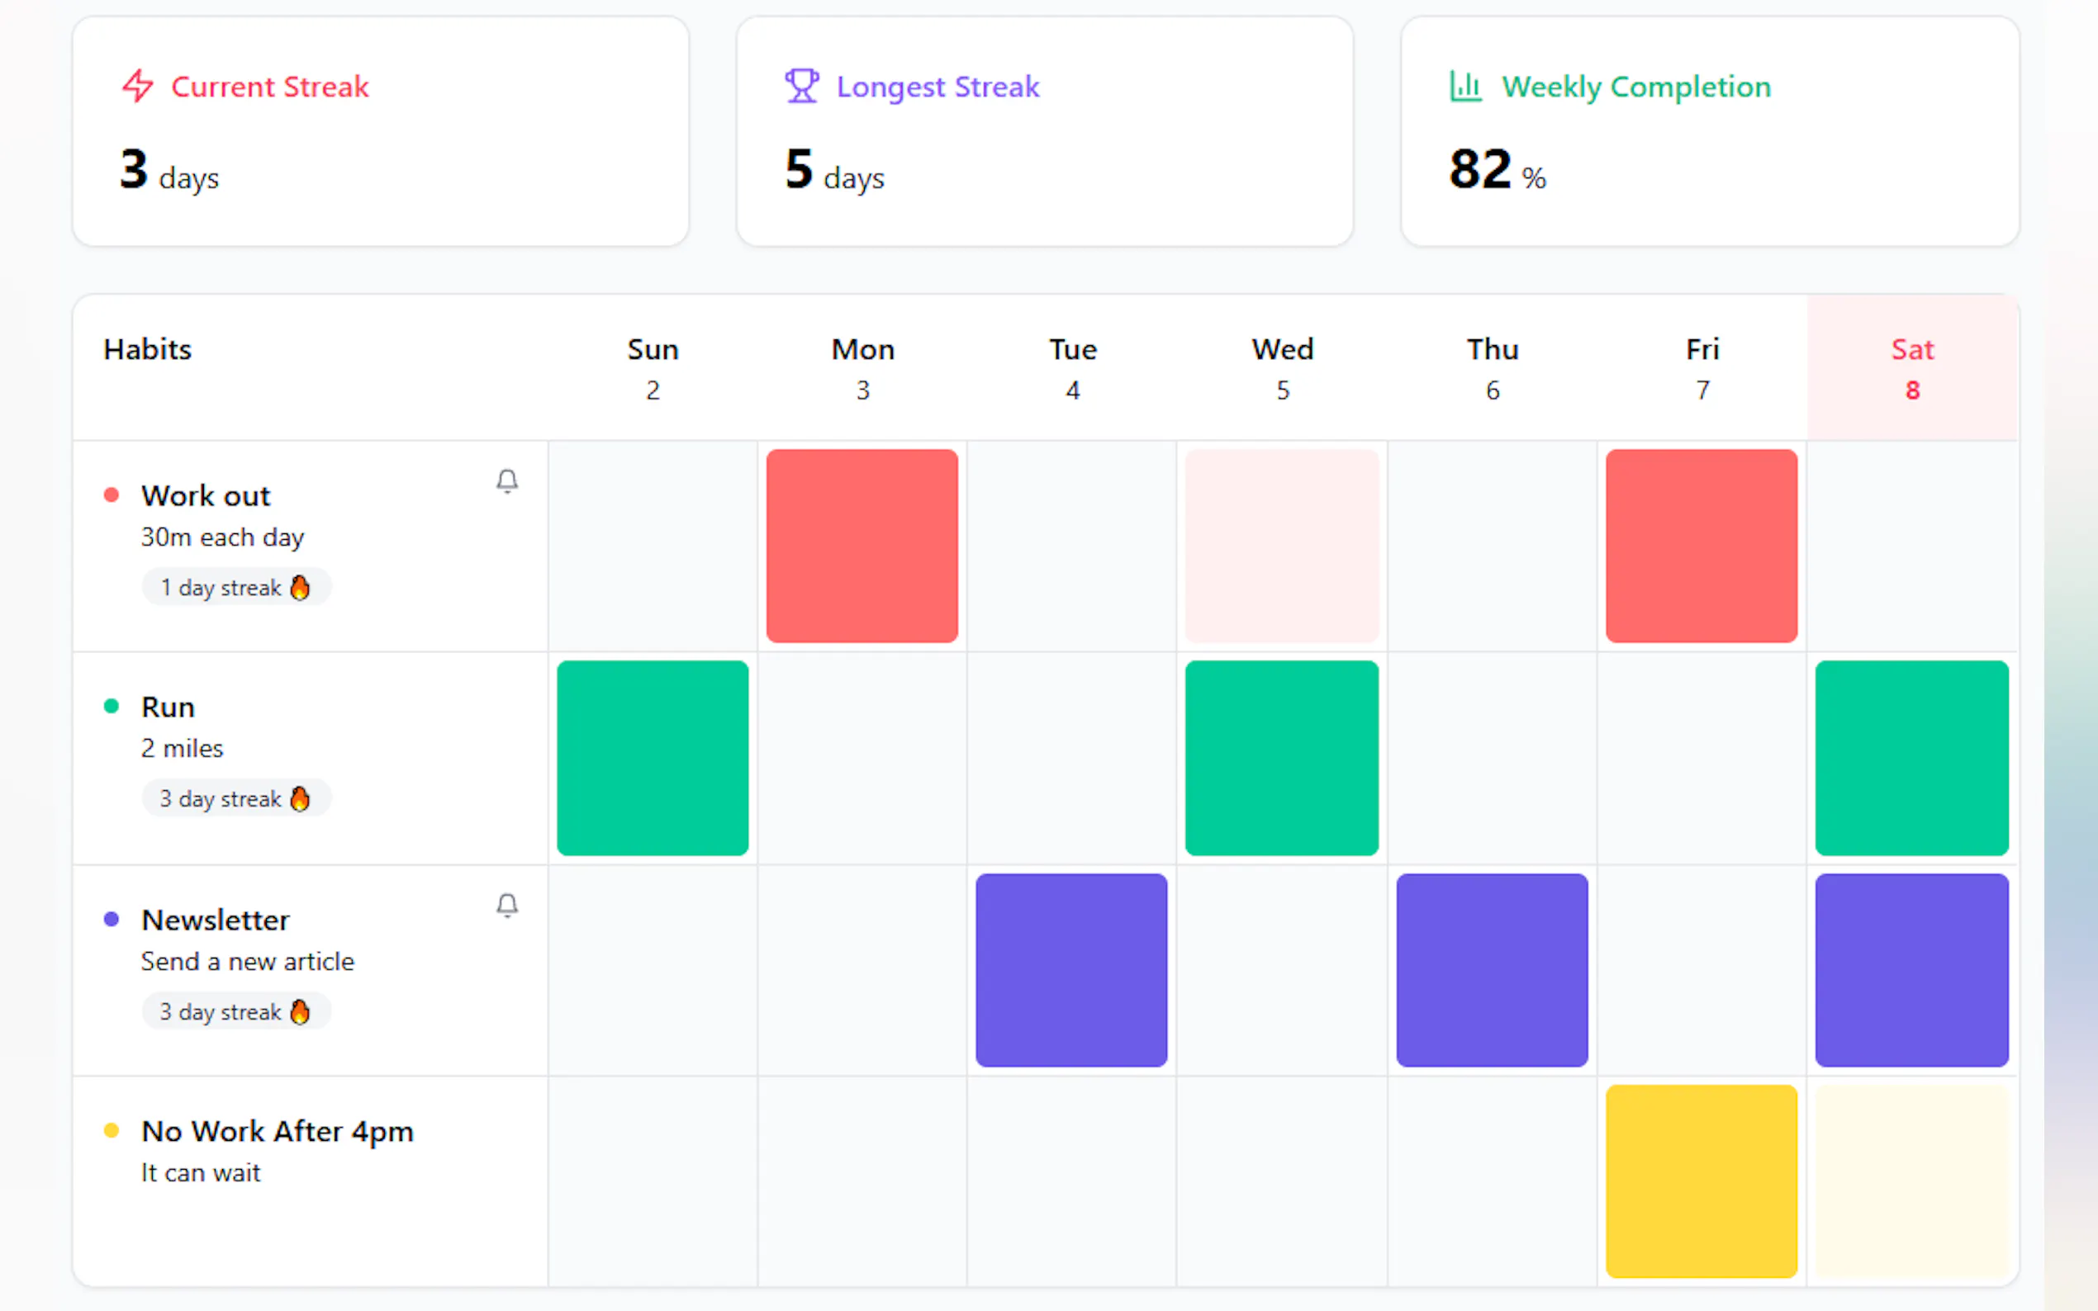Uncheck Newsletter completion for Tuesday

tap(1071, 969)
